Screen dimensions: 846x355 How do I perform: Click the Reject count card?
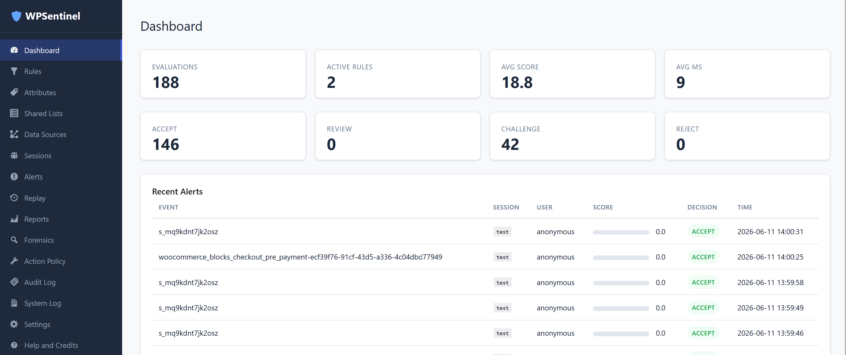point(747,136)
